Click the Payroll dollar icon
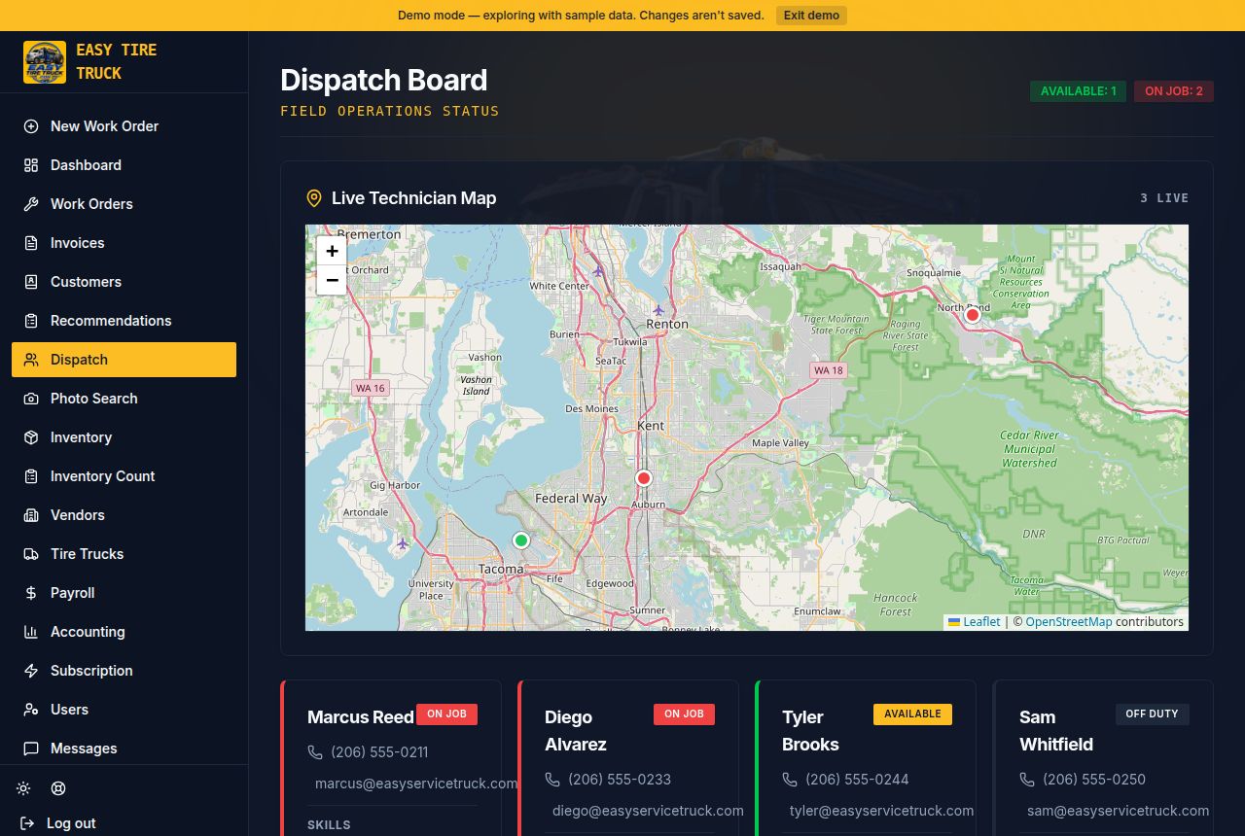 [31, 593]
